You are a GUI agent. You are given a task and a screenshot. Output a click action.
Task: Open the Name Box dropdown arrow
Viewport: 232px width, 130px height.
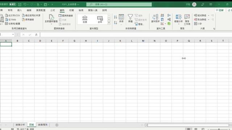pos(13,35)
